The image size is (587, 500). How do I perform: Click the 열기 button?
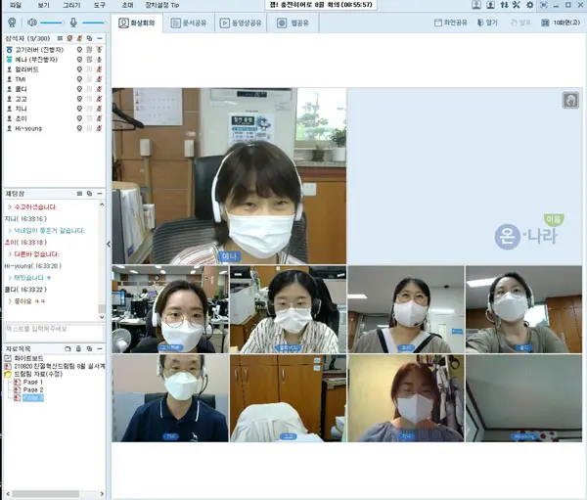487,23
